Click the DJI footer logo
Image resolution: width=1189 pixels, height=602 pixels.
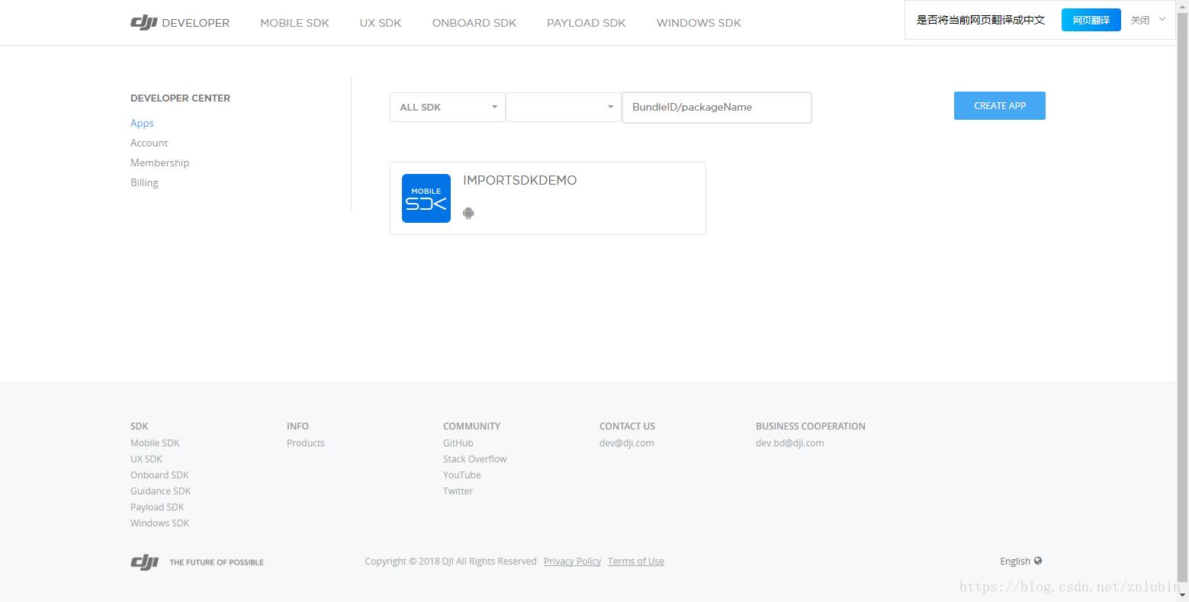[x=144, y=562]
